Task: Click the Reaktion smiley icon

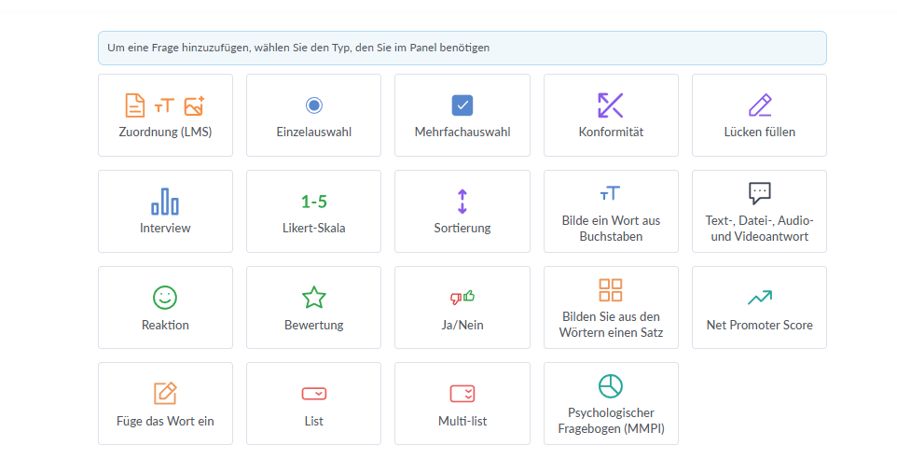Action: [x=165, y=298]
